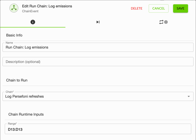Switch to the skip-next step tab
The image size is (196, 140).
[x=98, y=22]
